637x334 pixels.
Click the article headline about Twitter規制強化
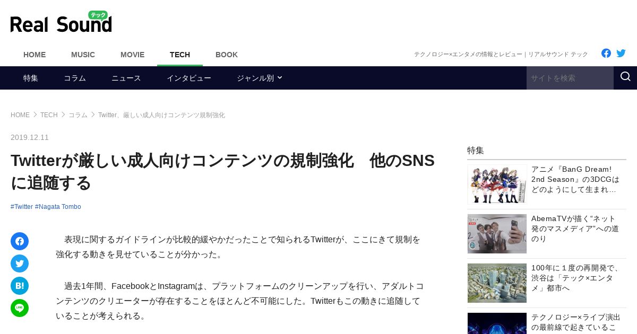(223, 171)
